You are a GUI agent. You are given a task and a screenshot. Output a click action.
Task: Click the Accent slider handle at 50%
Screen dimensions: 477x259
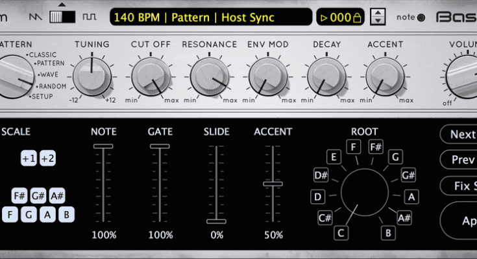coord(273,184)
